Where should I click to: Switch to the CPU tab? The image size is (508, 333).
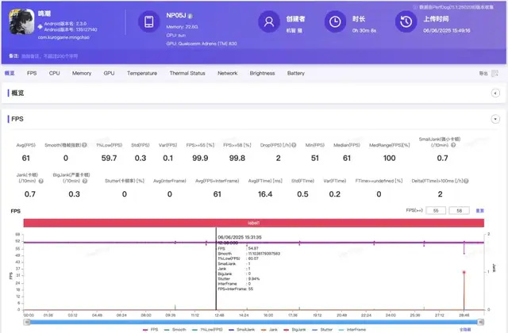pos(55,73)
